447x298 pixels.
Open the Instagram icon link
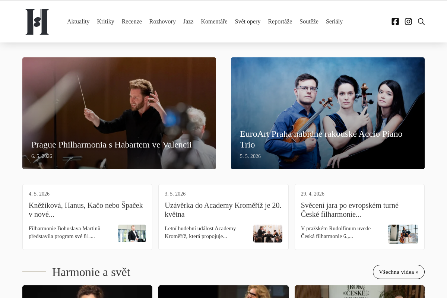click(x=408, y=22)
